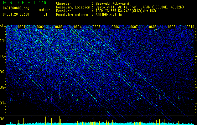Viewport: 197px width, 125px height.
Task: Click the 0.9 kHz axis tick label
Action: click(x=3, y=72)
